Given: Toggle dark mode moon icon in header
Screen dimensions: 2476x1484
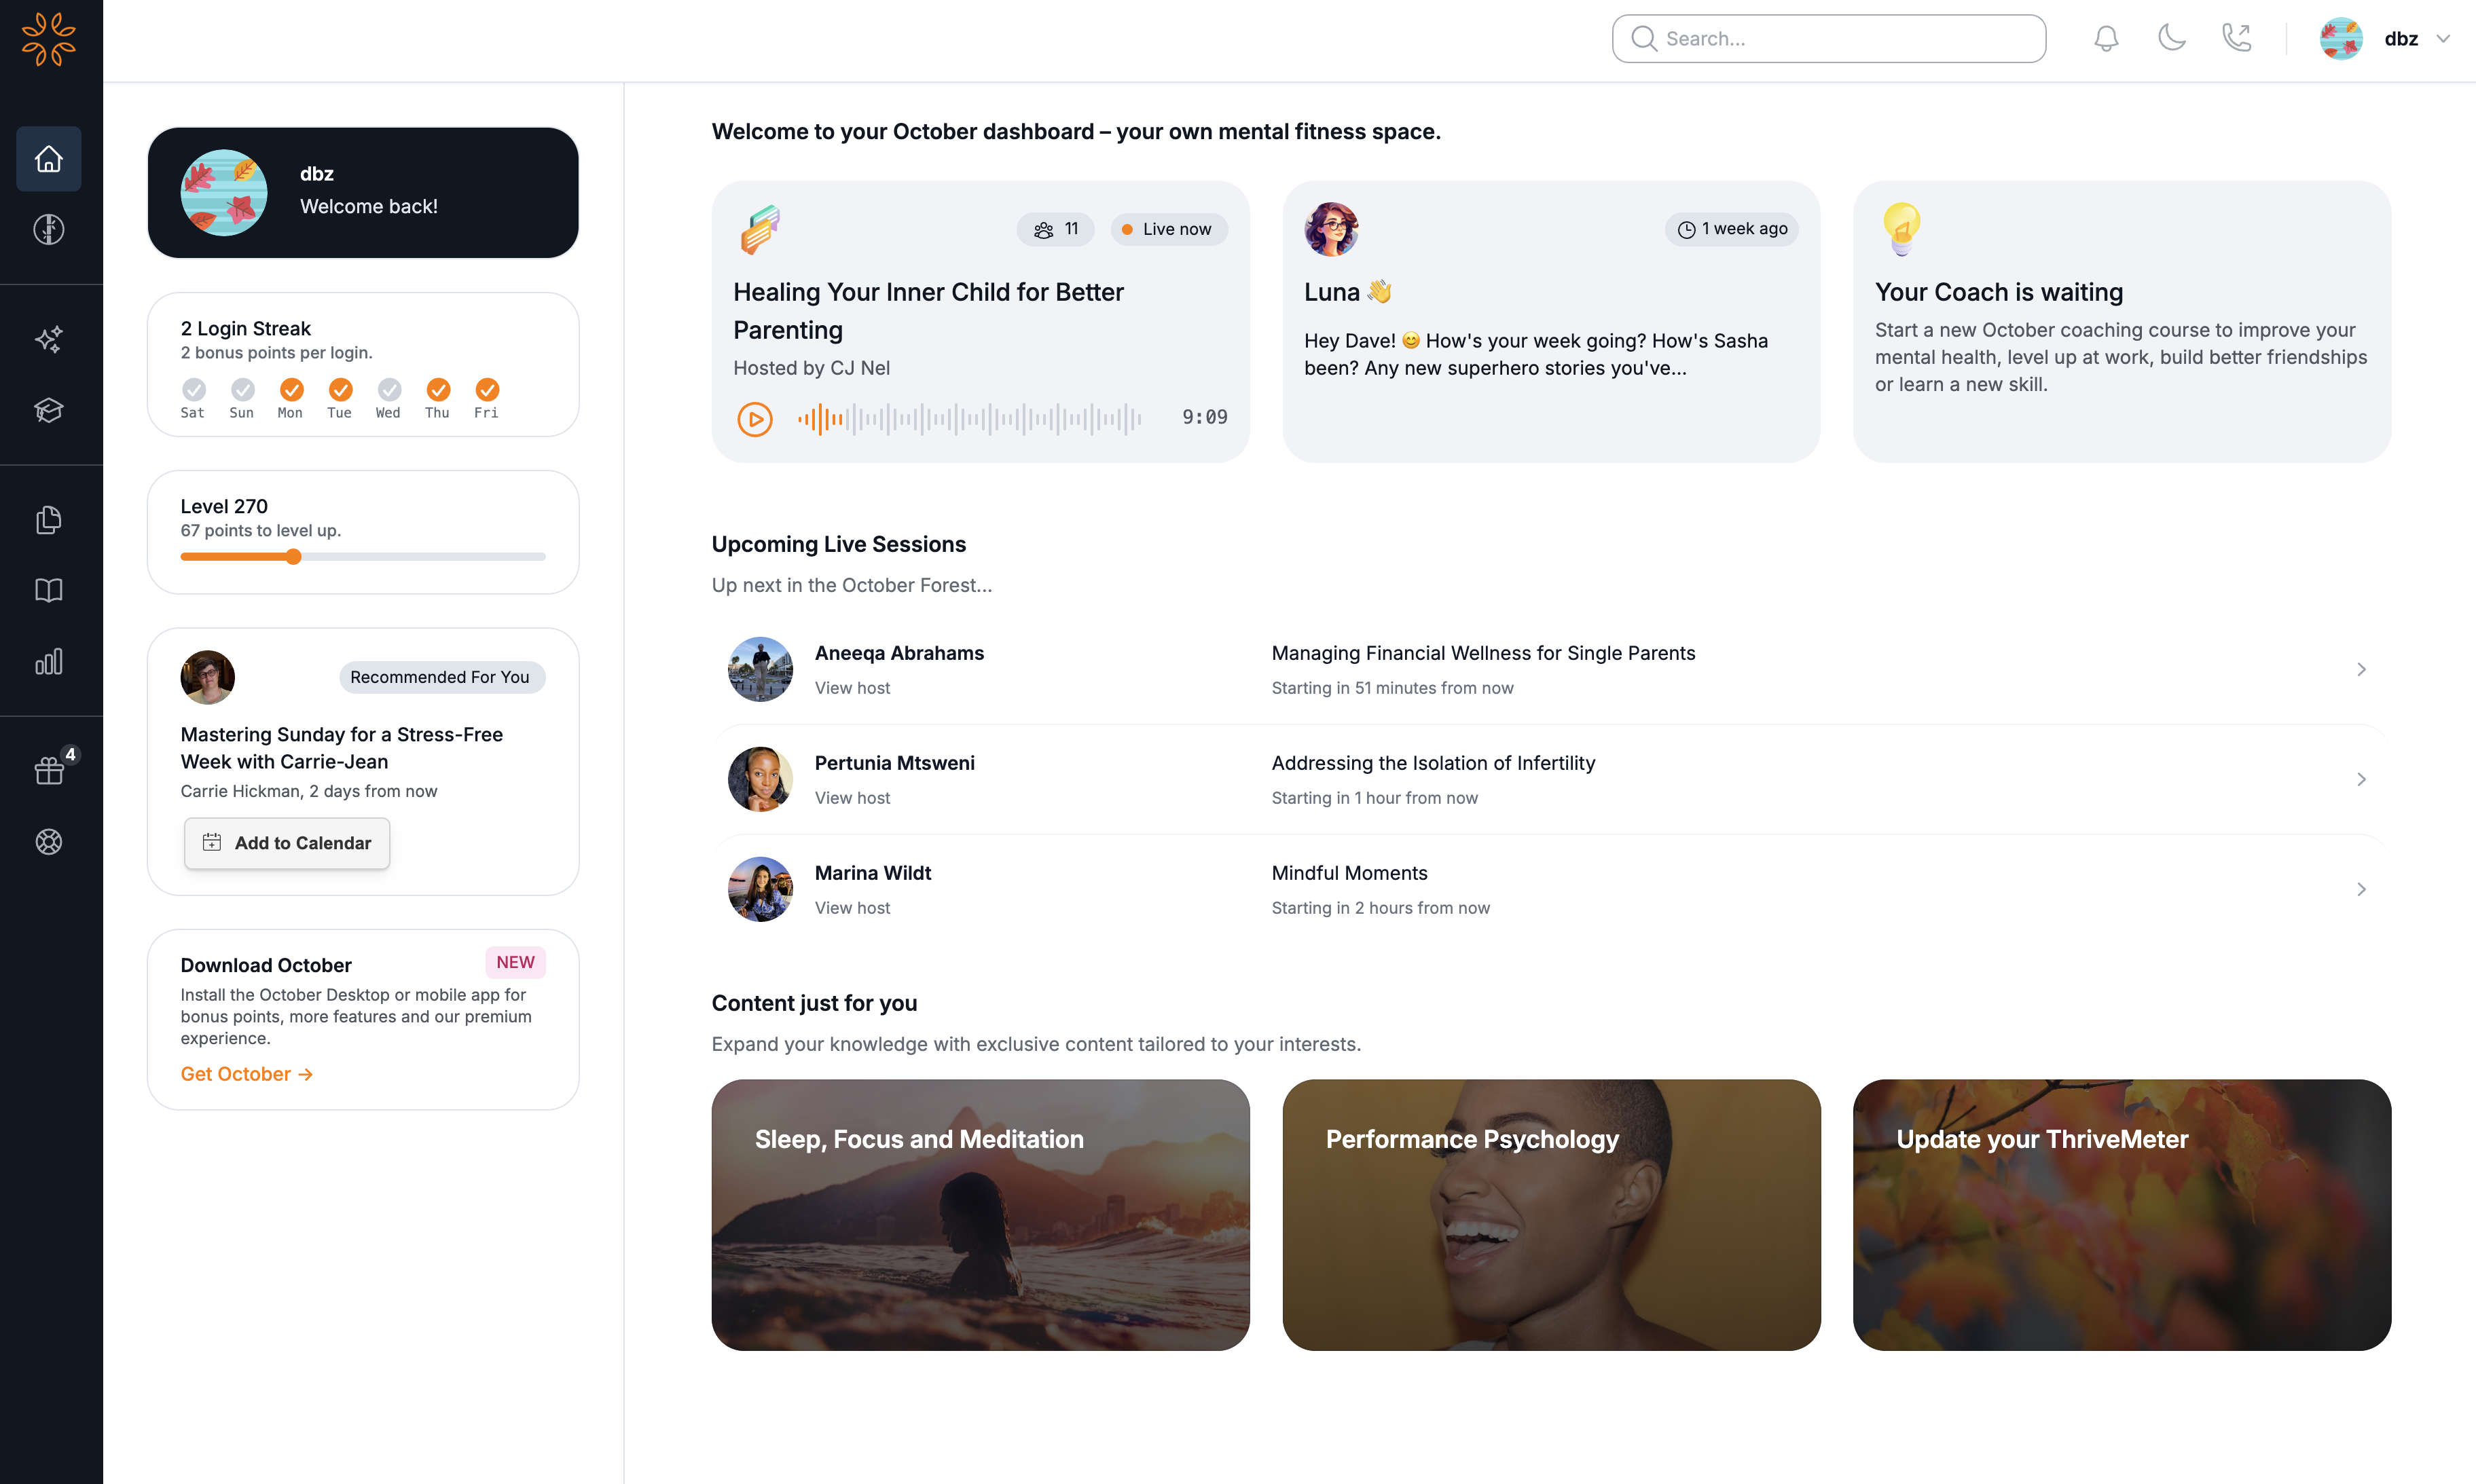Looking at the screenshot, I should tap(2170, 39).
